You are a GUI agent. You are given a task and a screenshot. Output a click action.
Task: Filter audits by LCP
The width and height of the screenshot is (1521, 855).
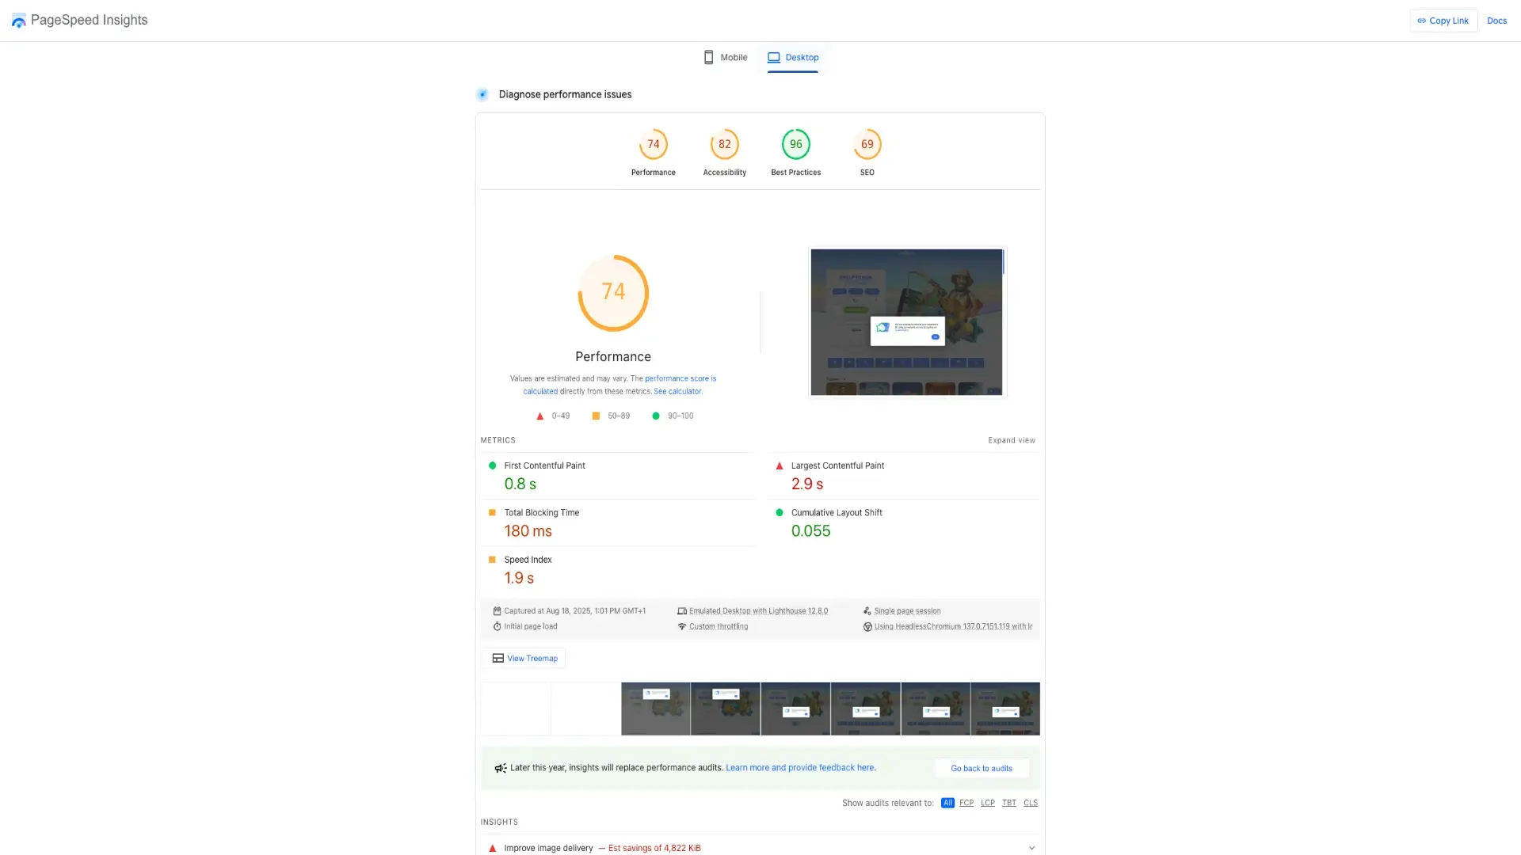[988, 803]
